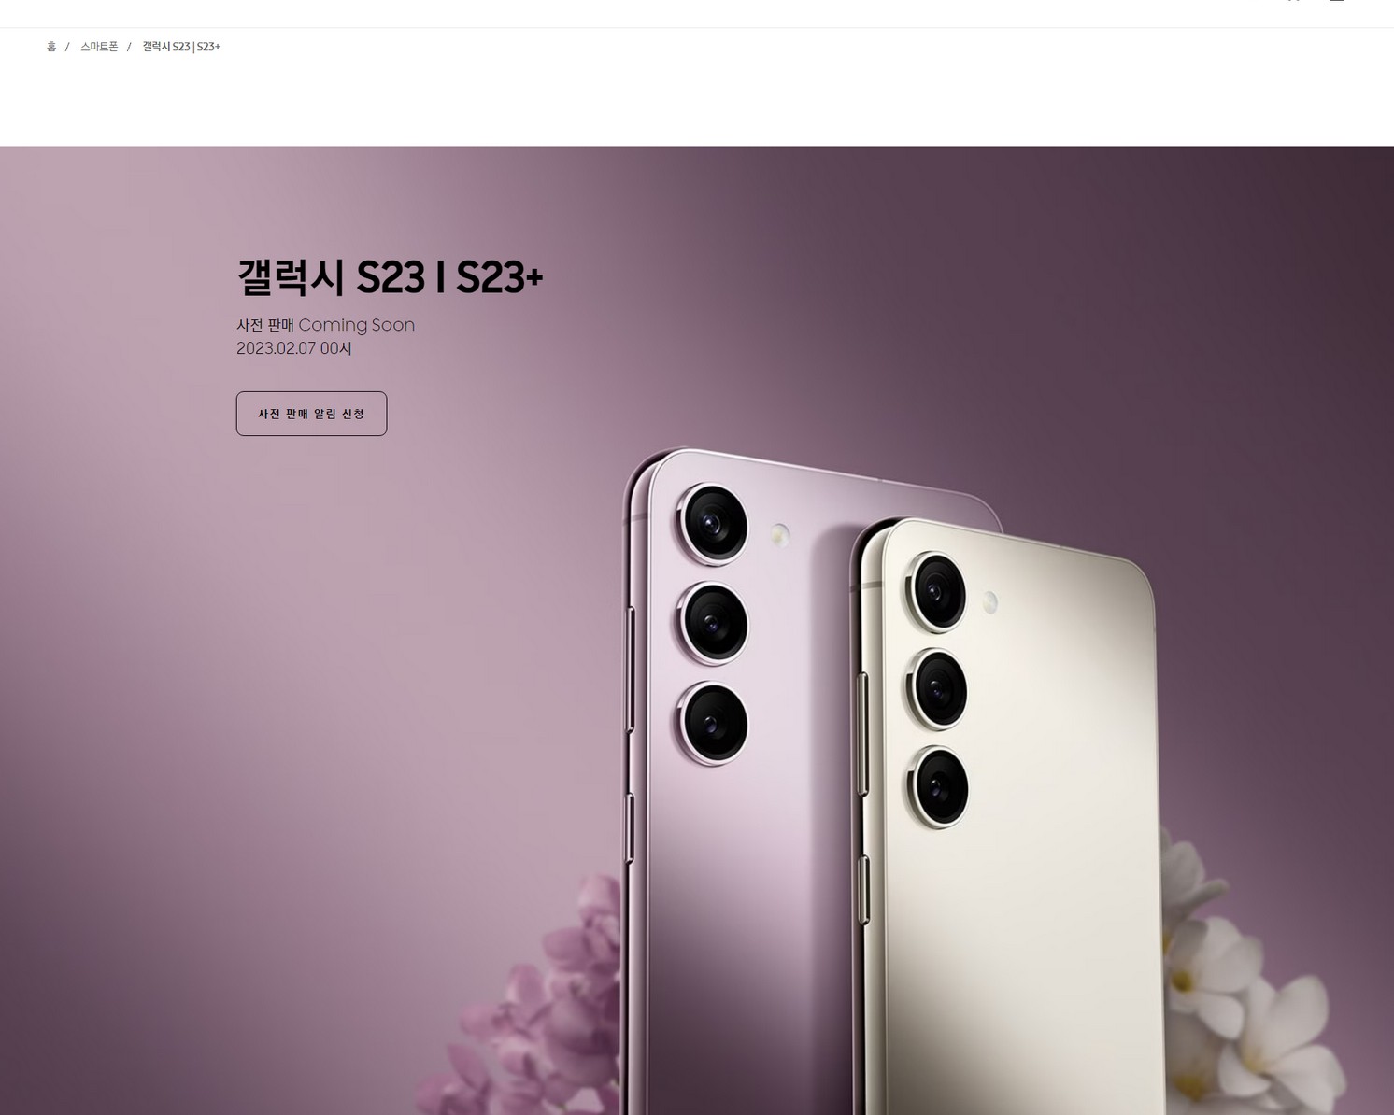
Task: Click the 사전 판매 알림 신청 button
Action: tap(311, 414)
